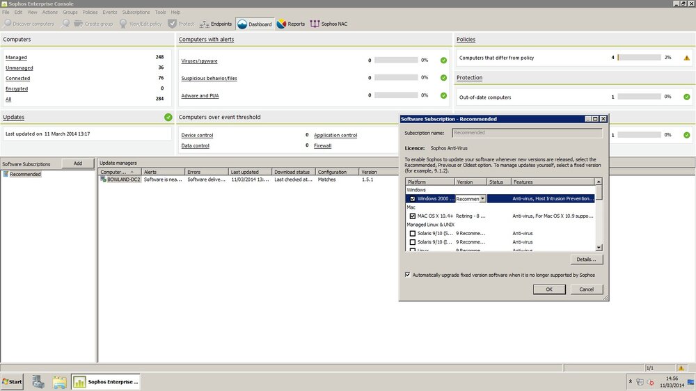This screenshot has height=391, width=696.
Task: Sort update managers by Computer column
Action: (120, 172)
